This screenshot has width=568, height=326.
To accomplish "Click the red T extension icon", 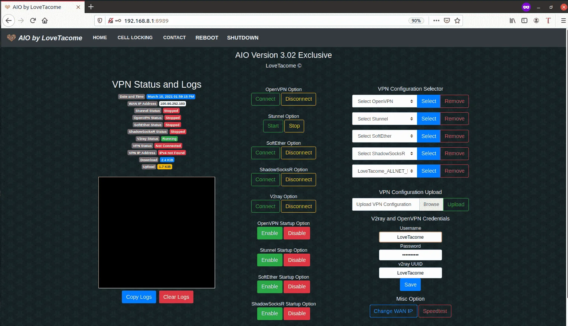I will (548, 21).
